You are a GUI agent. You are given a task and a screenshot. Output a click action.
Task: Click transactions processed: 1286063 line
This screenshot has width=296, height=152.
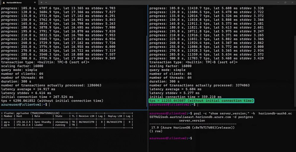coord(51,85)
